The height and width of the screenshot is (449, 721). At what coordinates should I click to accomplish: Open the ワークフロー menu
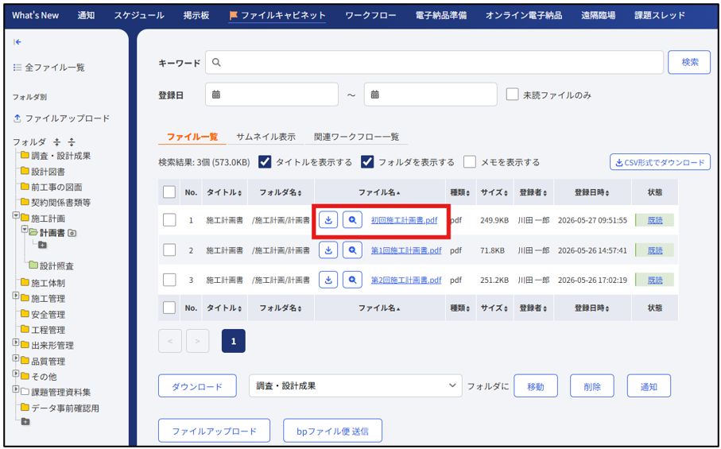click(370, 15)
